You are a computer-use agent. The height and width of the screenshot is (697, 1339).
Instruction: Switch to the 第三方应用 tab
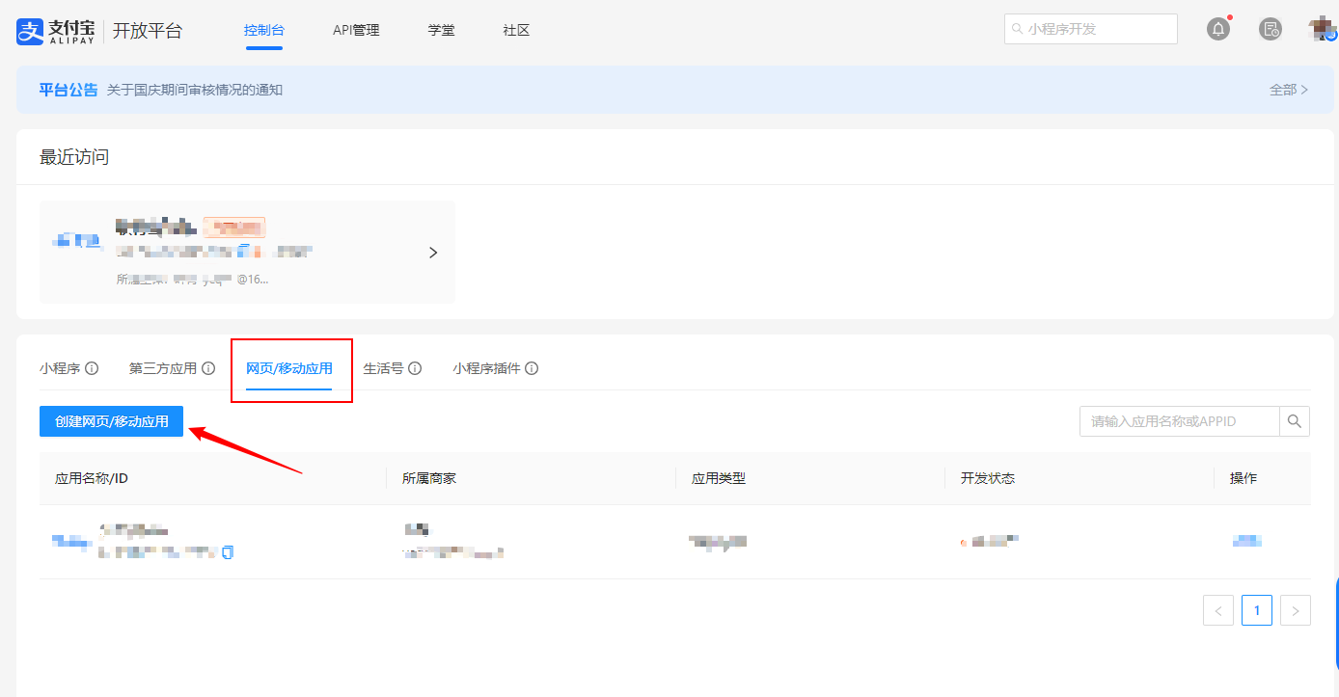point(163,368)
